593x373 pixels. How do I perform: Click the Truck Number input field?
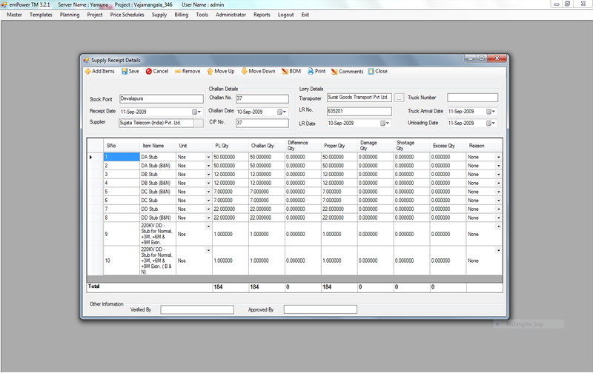pyautogui.click(x=472, y=98)
